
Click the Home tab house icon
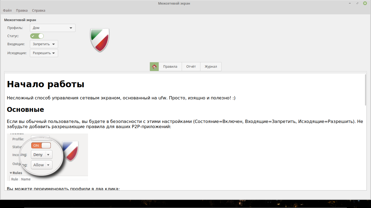154,67
